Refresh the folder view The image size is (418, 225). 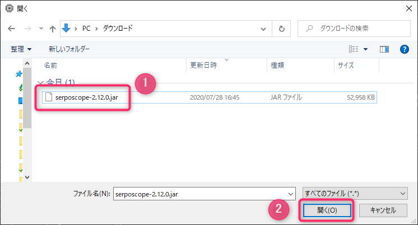coord(281,29)
